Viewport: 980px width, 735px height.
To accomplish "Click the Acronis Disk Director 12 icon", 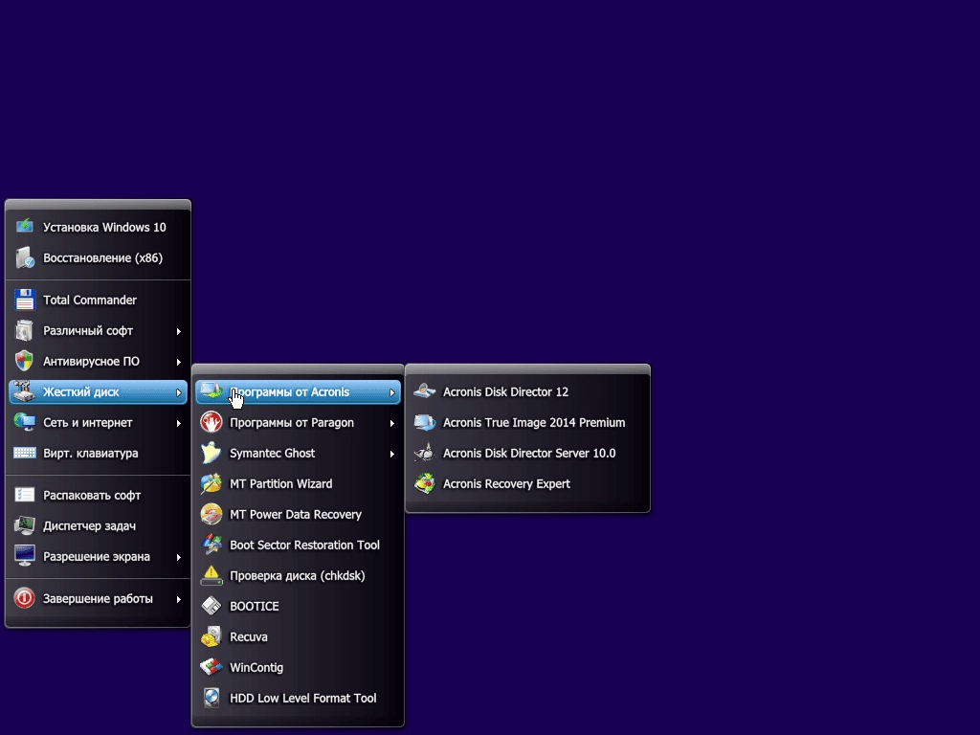I will coord(425,391).
